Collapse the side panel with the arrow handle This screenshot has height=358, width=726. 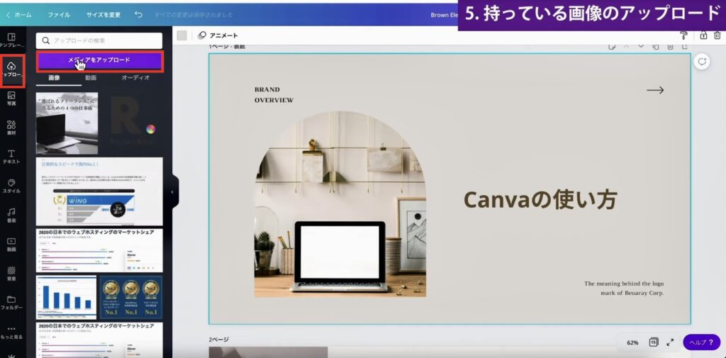[173, 191]
